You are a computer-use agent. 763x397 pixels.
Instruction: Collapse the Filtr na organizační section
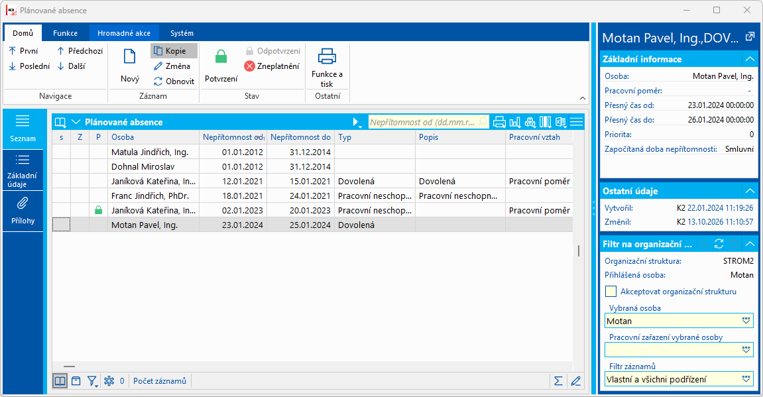point(750,244)
